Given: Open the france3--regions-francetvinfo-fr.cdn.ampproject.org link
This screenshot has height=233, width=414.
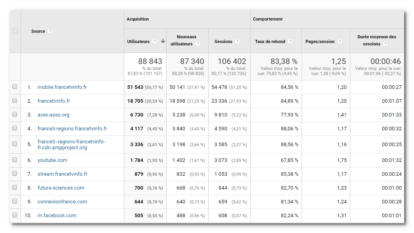Looking at the screenshot, I should pyautogui.click(x=71, y=145).
